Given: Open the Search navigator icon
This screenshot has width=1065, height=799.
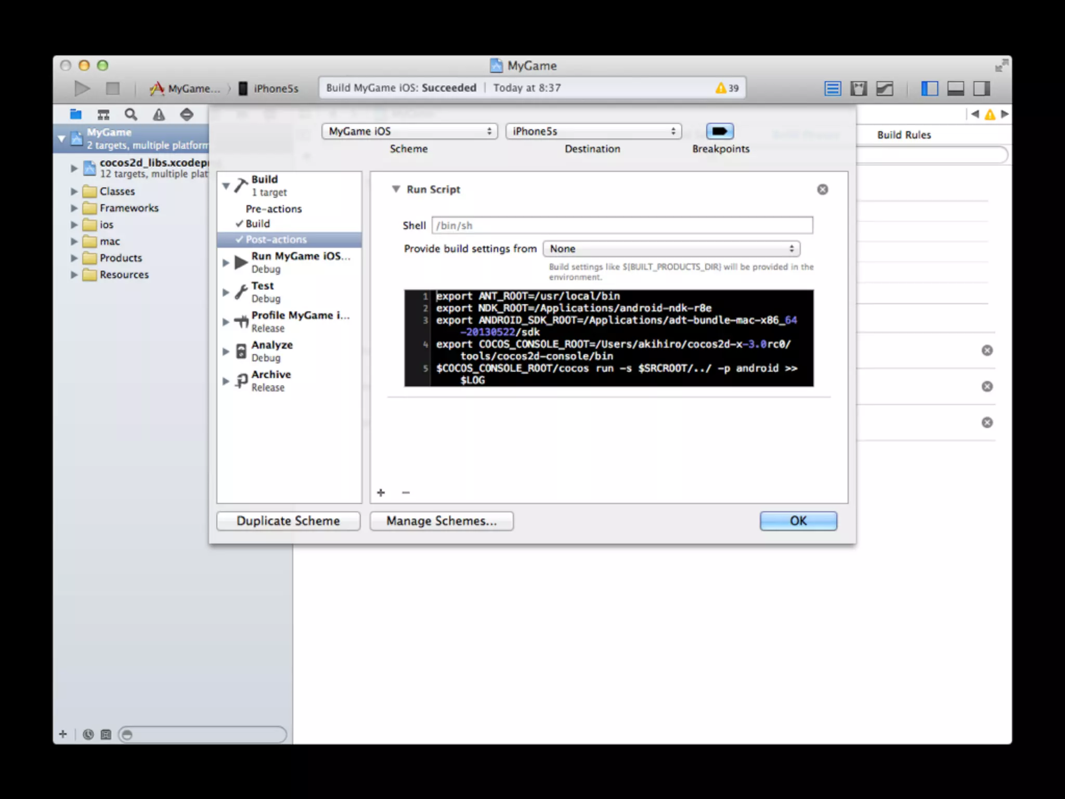Looking at the screenshot, I should 131,114.
